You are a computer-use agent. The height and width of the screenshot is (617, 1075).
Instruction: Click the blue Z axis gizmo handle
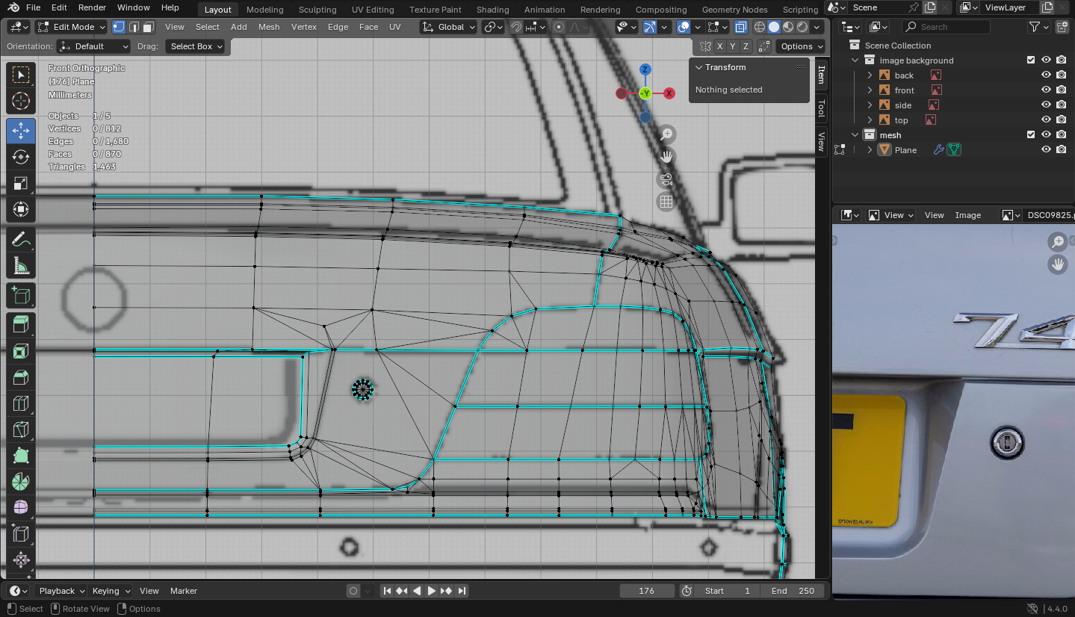645,69
